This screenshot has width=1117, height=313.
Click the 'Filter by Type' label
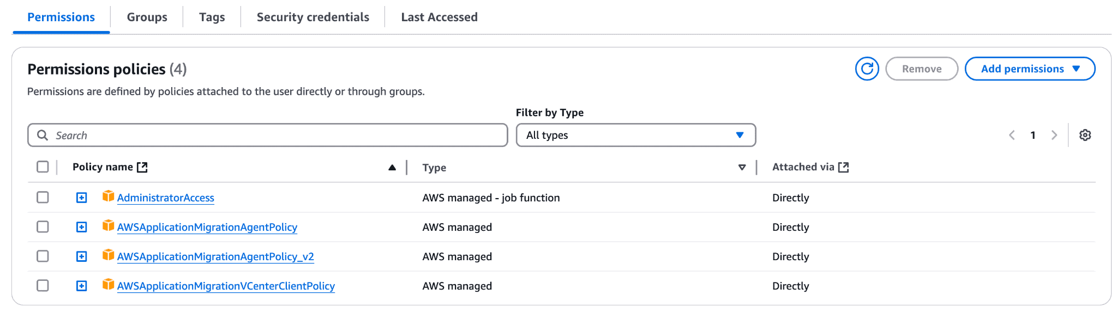point(550,113)
